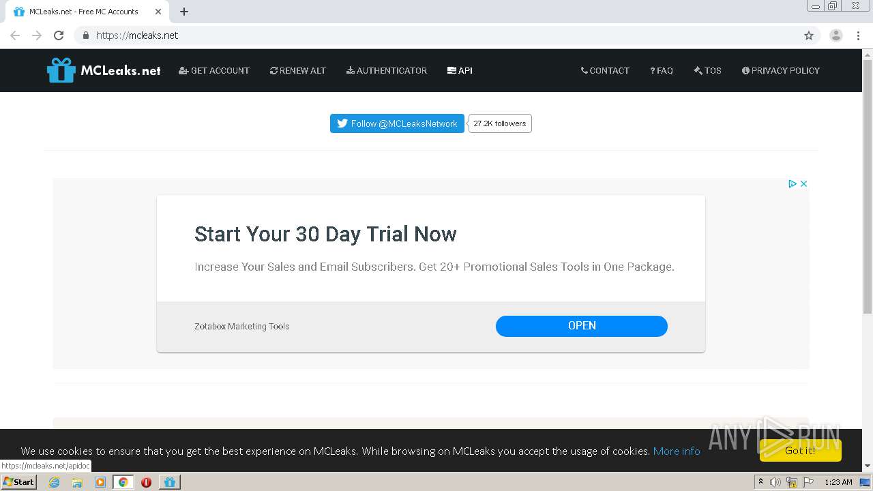Click the More info cookie link

(x=677, y=451)
